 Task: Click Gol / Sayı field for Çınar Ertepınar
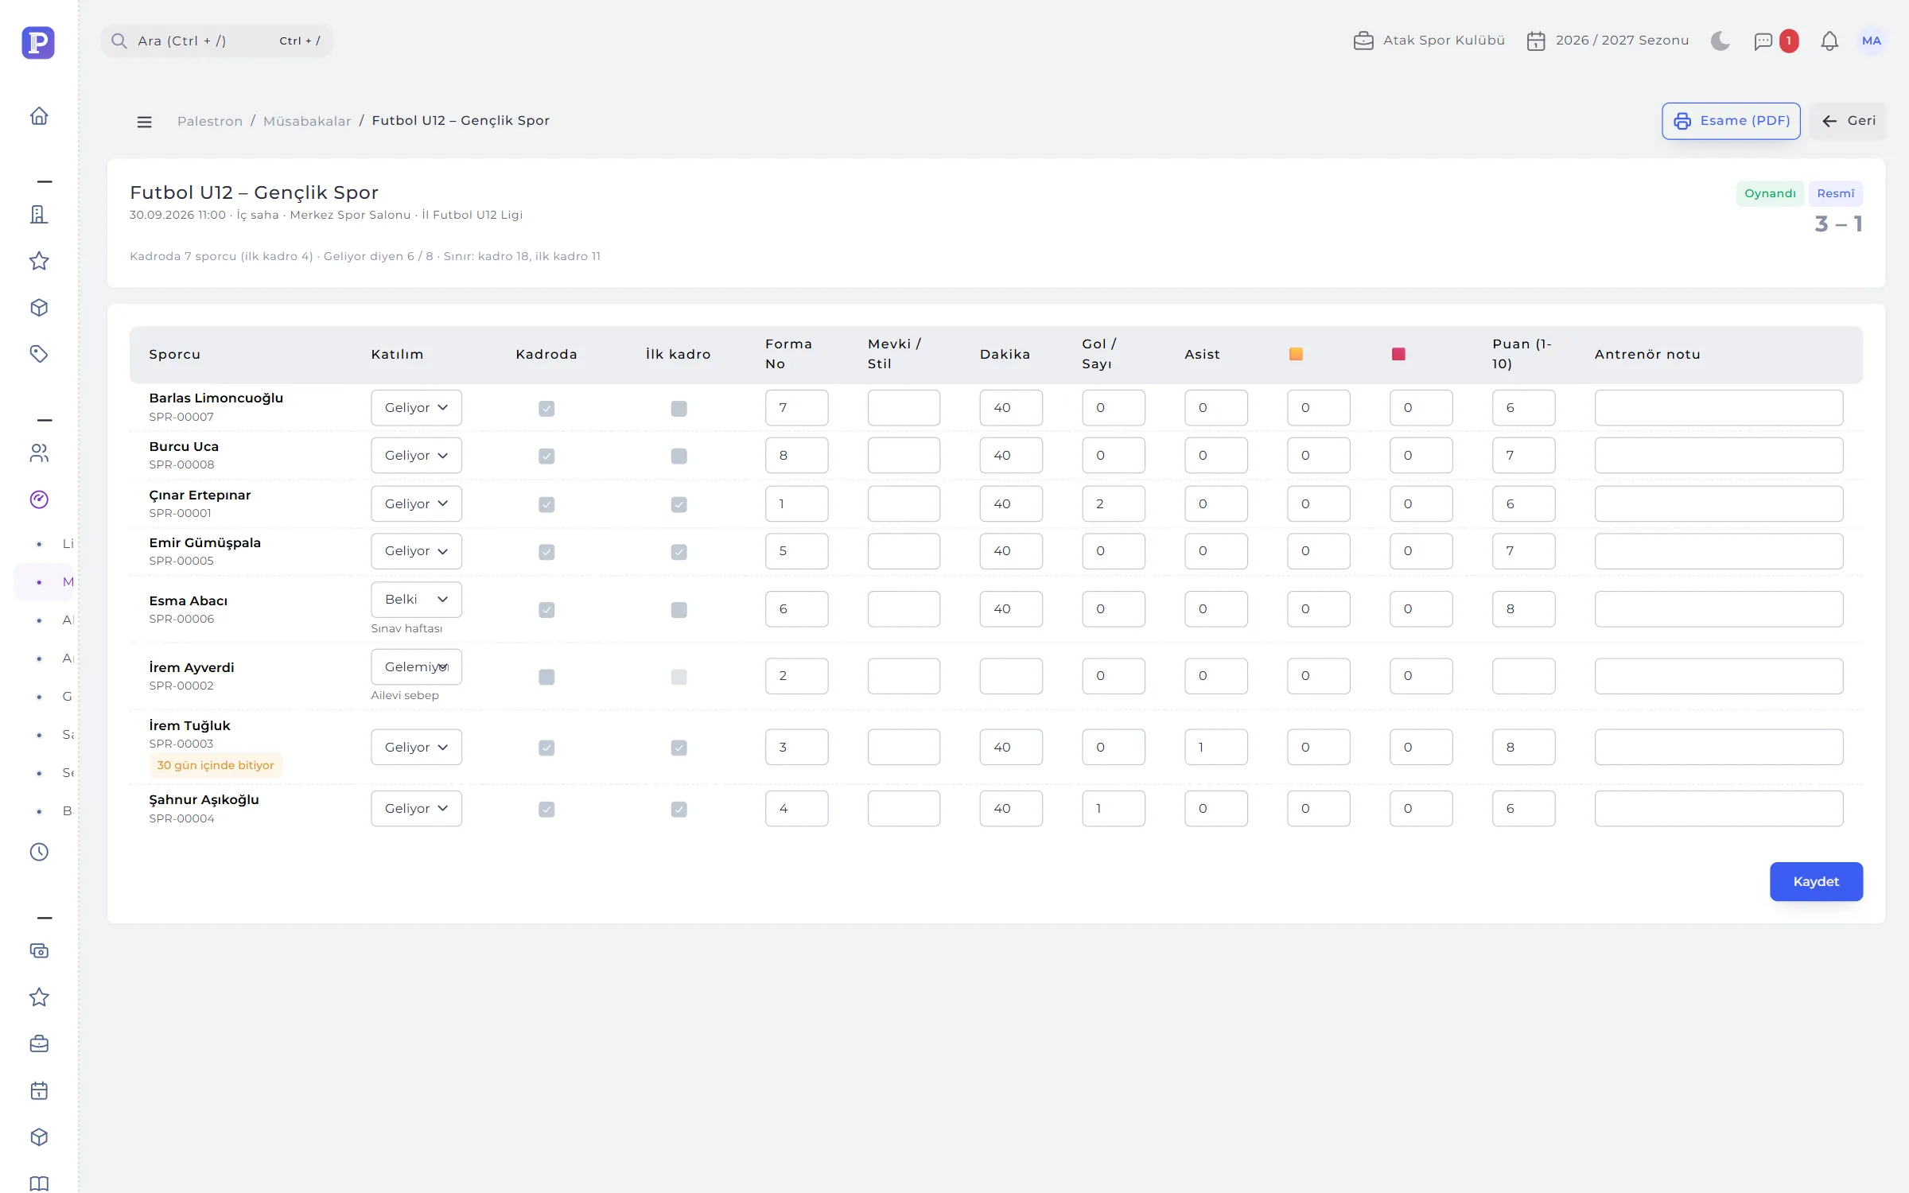click(1114, 504)
